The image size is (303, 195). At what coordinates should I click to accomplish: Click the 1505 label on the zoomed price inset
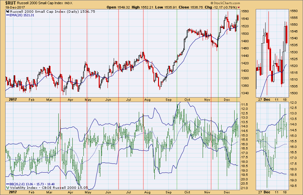294,86
